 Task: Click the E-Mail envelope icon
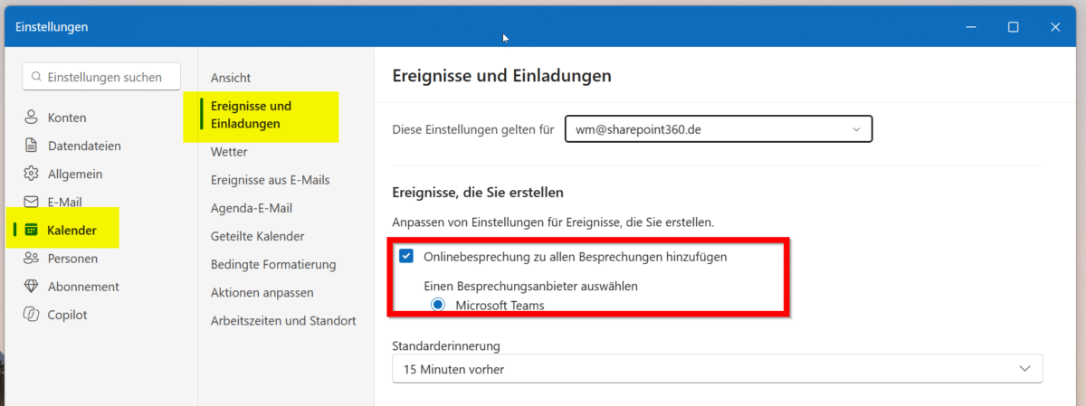(x=32, y=202)
